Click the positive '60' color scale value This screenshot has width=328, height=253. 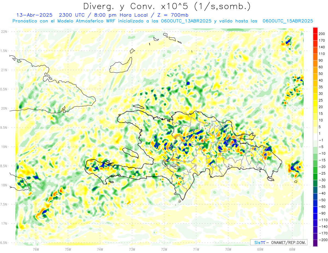pyautogui.click(x=321, y=67)
